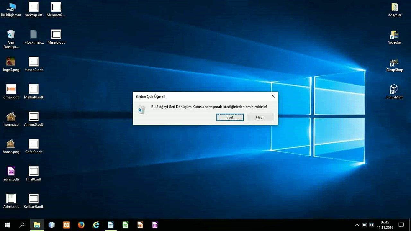Open the Action Center notifications icon
Viewport: 411px width, 231px height.
click(401, 225)
